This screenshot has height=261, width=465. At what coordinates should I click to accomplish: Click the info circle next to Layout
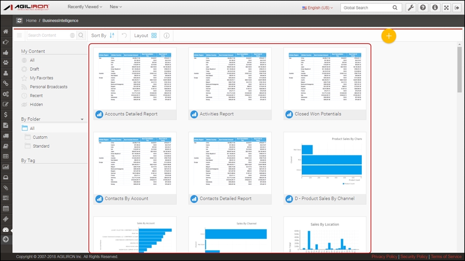(167, 36)
